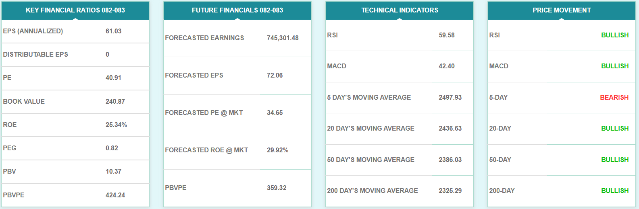Viewport: 639px width, 209px height.
Task: Select the ROE value 25.34%
Action: [116, 125]
